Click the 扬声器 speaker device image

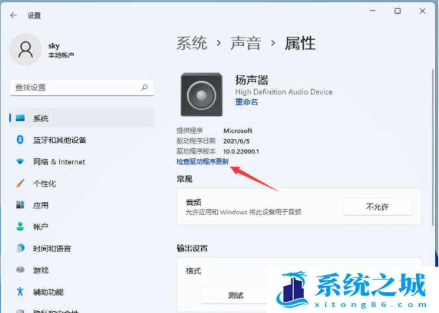pos(201,95)
